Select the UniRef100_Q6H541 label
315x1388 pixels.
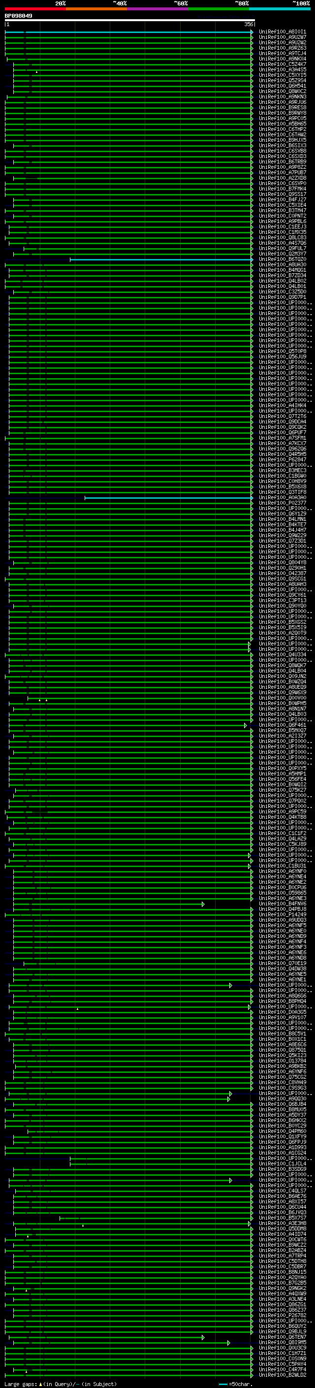tap(282, 86)
